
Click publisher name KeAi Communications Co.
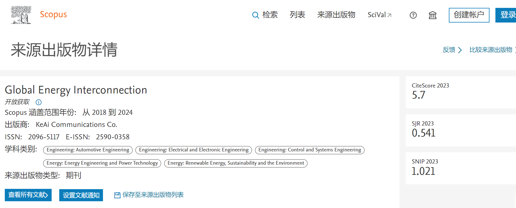click(76, 125)
